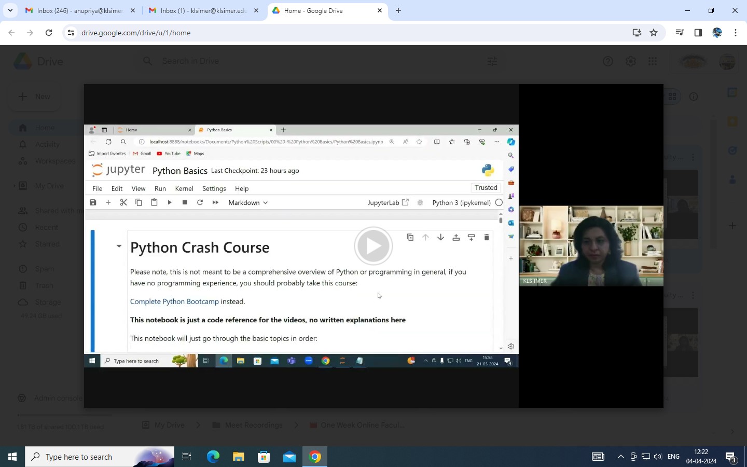Image resolution: width=747 pixels, height=467 pixels.
Task: Open the Windows notification center
Action: pos(731,457)
